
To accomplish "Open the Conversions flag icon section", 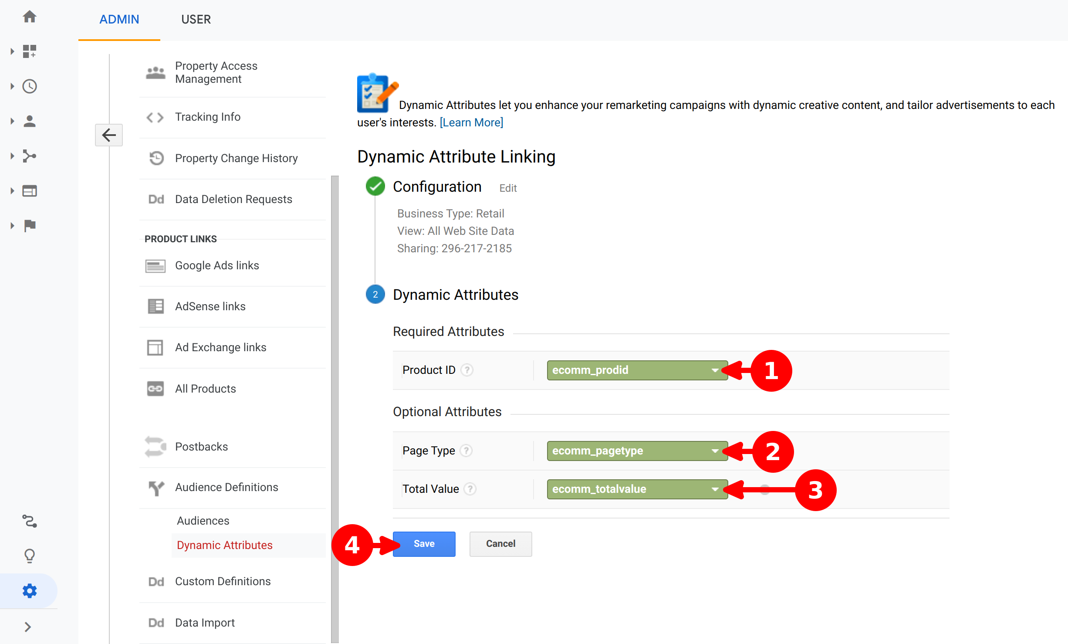I will click(30, 226).
